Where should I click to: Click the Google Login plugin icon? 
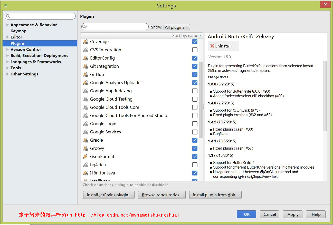(x=85, y=124)
